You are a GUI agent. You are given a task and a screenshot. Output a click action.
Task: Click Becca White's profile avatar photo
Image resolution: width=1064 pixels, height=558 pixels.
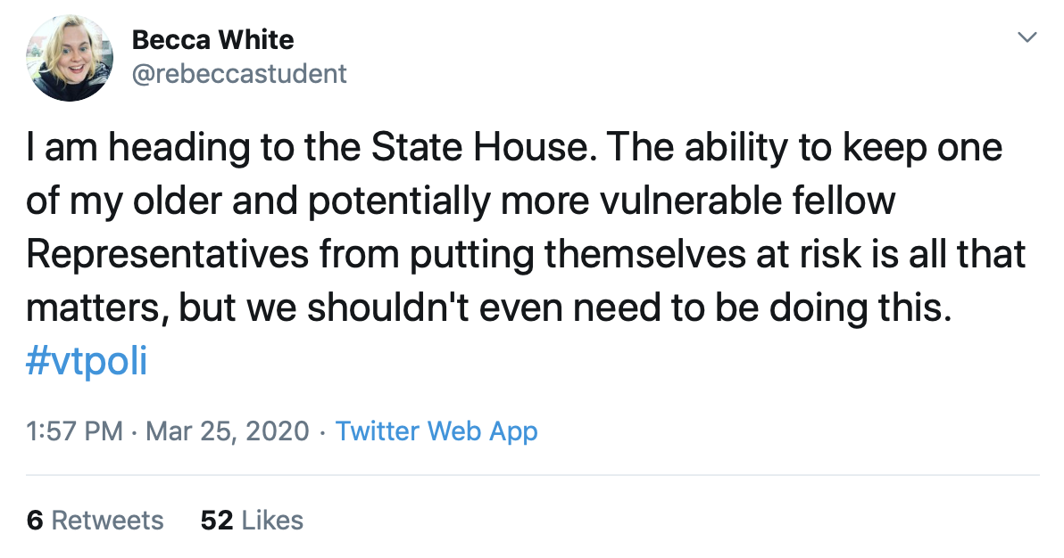tap(70, 58)
